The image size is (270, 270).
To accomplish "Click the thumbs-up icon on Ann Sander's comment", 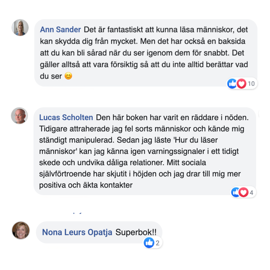I will pos(232,84).
